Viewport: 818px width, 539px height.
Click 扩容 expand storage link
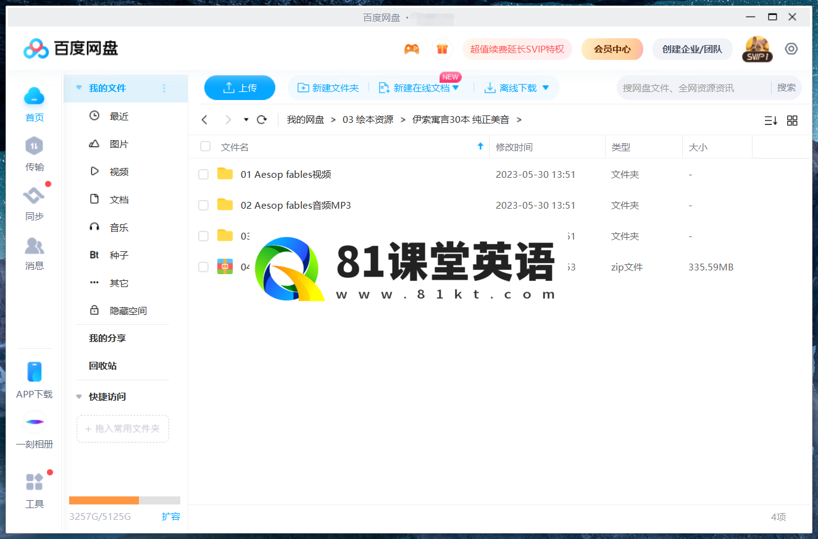click(171, 517)
